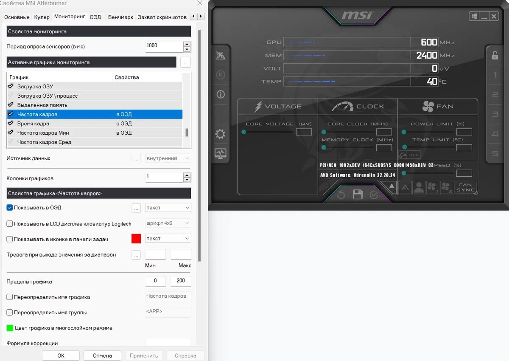Select profile slot 1
This screenshot has width=509, height=361.
click(x=495, y=75)
